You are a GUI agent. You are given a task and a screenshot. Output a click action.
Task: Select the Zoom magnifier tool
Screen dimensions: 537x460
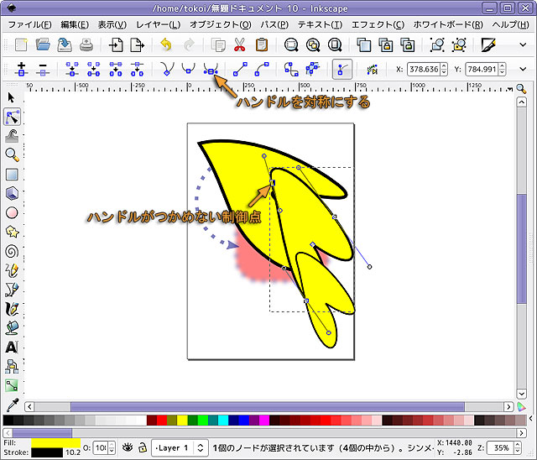(12, 154)
